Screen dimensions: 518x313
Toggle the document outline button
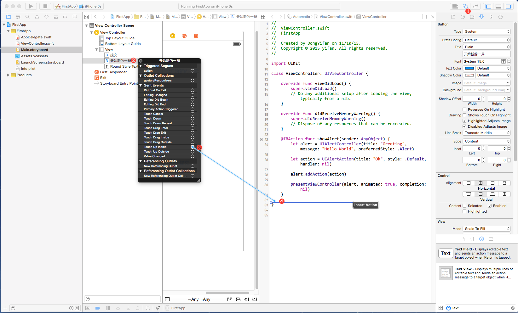167,299
